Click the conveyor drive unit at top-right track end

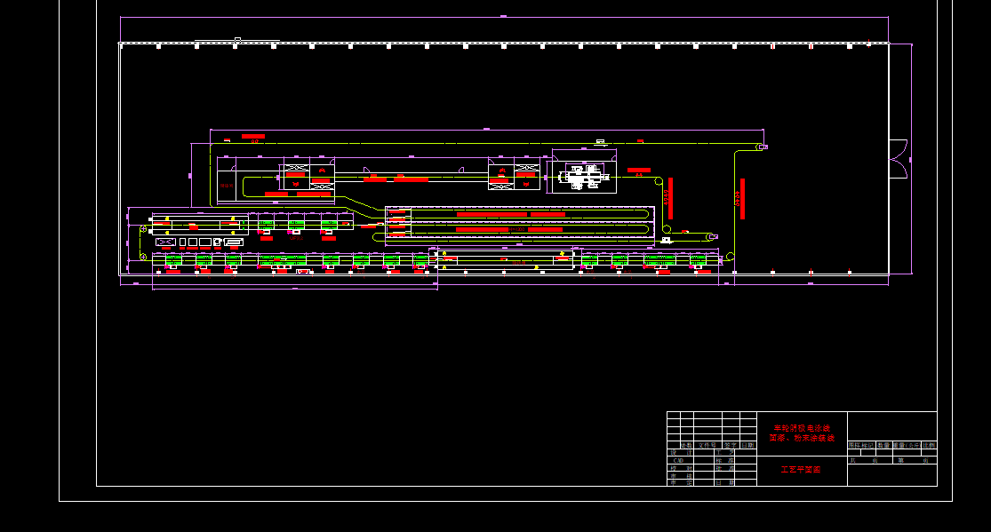pyautogui.click(x=763, y=147)
